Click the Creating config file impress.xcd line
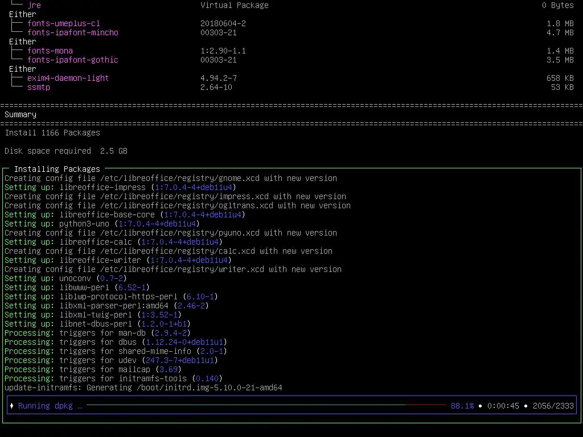This screenshot has width=583, height=437. point(175,196)
